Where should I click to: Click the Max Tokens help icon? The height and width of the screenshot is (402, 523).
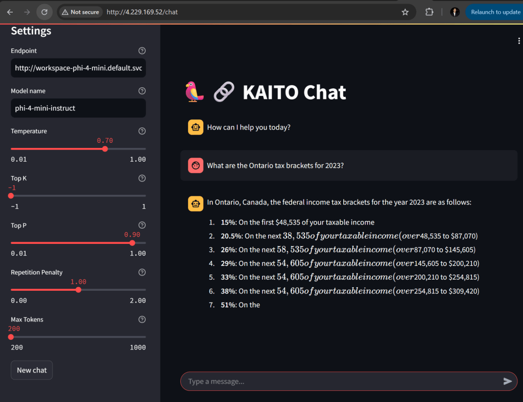[x=142, y=319]
